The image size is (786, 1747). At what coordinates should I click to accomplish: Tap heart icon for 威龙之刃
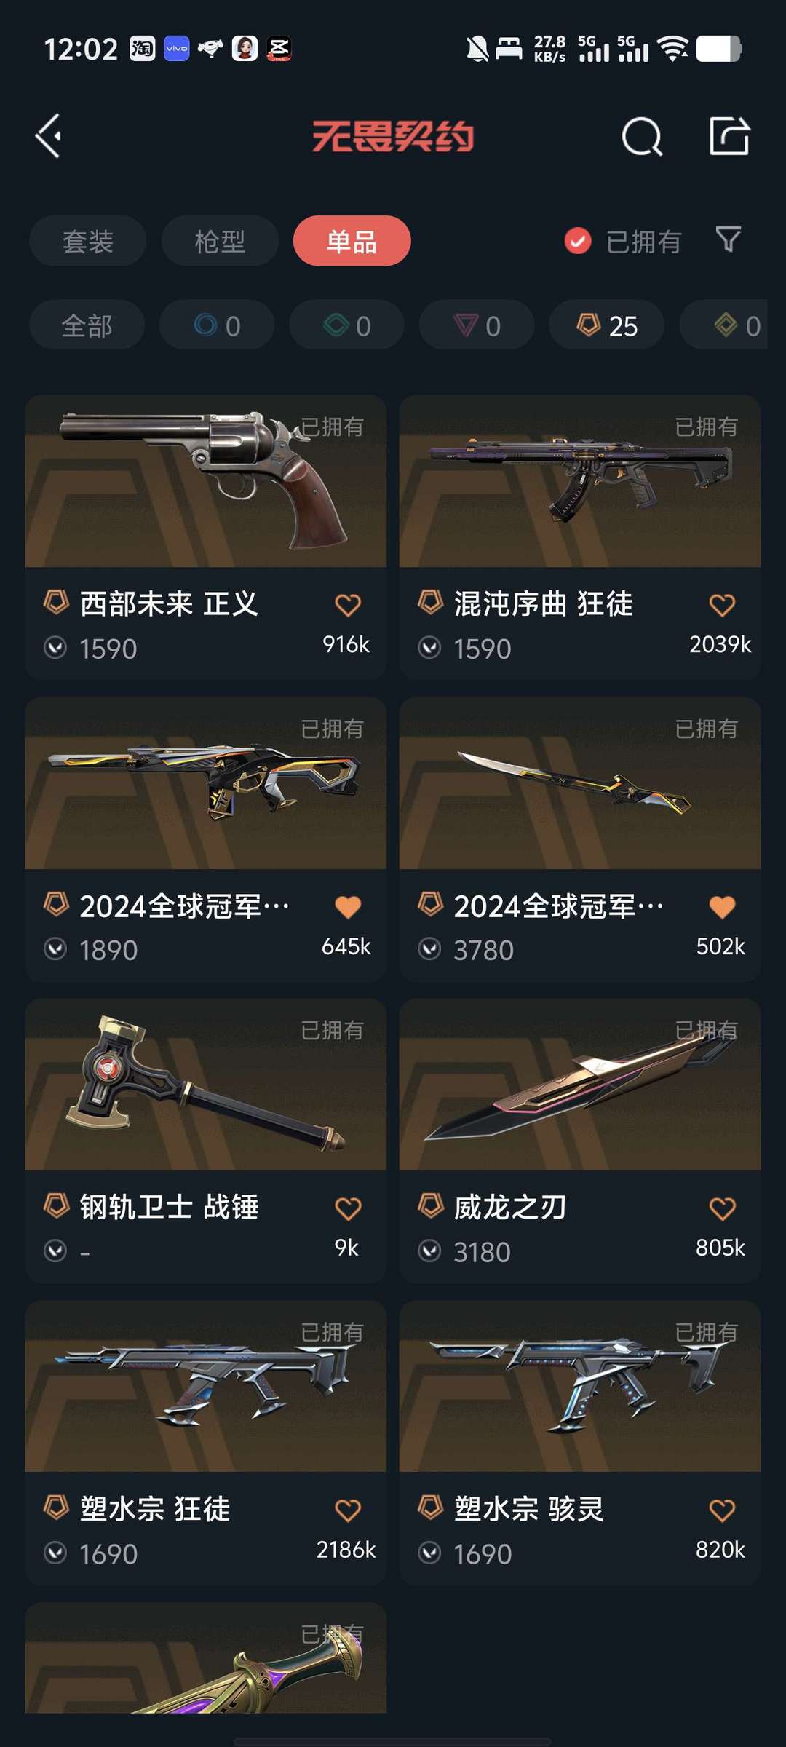point(722,1209)
